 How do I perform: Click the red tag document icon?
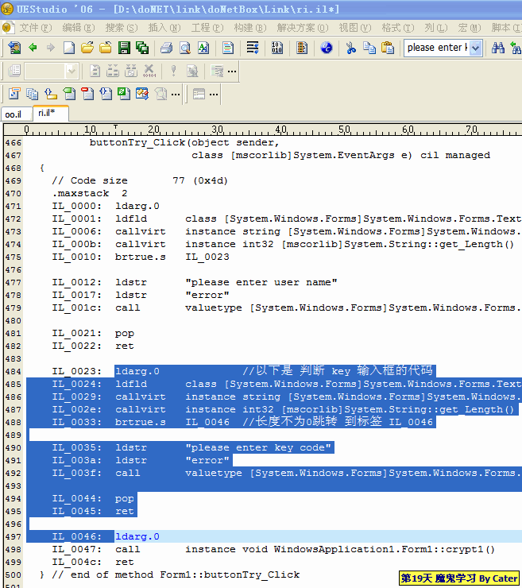(x=87, y=94)
